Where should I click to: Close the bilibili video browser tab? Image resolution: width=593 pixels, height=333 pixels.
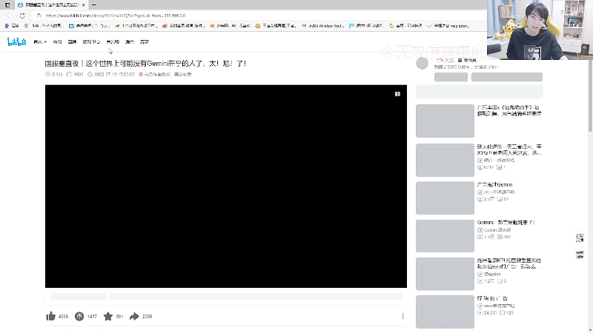(84, 5)
